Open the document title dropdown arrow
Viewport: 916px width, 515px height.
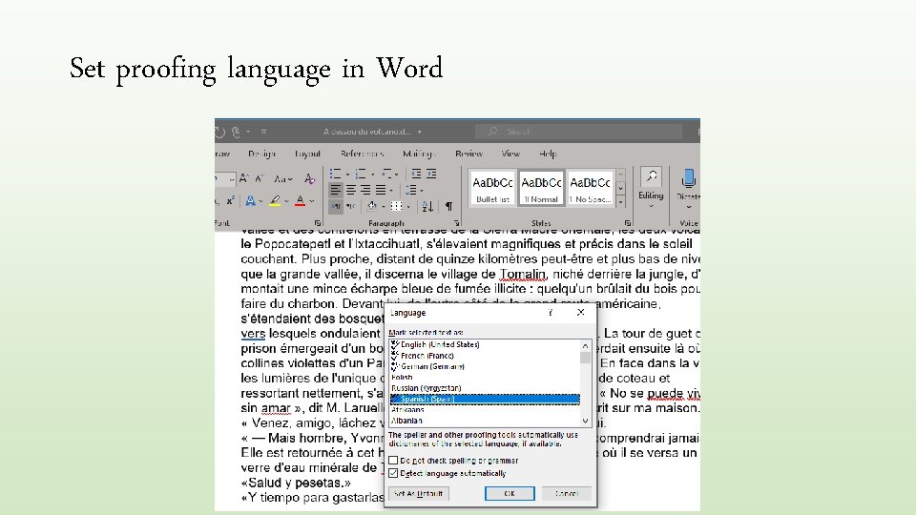(420, 132)
